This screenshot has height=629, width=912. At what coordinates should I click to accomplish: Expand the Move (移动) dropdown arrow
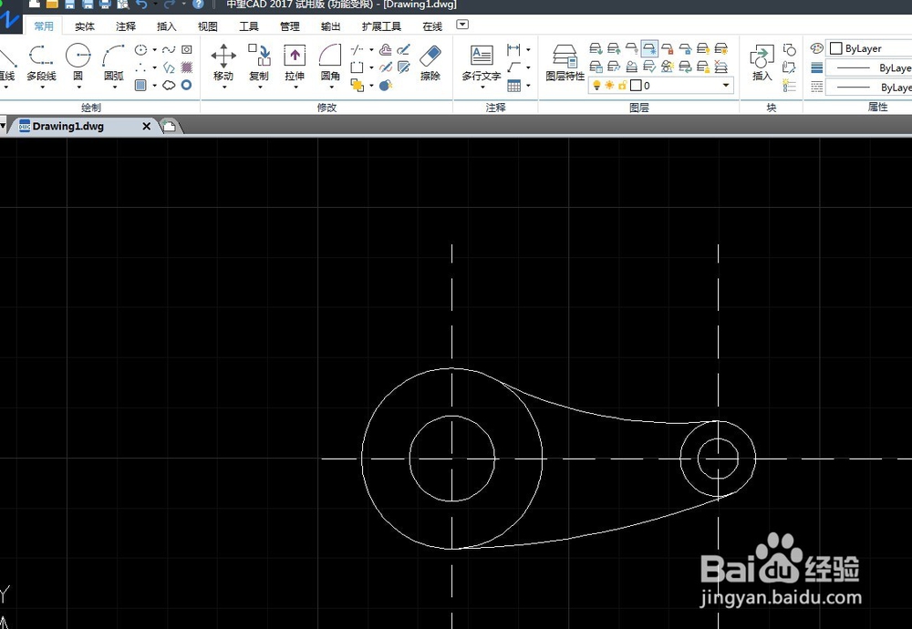(224, 88)
